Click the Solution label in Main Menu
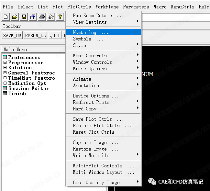Viewport: 210px width, 191px height. pyautogui.click(x=20, y=68)
